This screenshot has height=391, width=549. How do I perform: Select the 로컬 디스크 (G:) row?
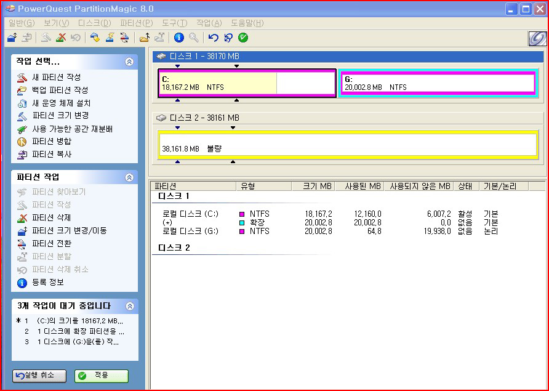point(330,232)
